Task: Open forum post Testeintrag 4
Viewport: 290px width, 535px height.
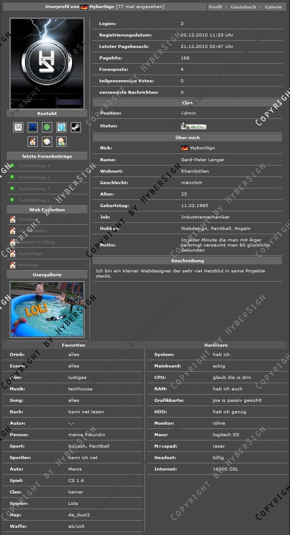Action: (34, 166)
